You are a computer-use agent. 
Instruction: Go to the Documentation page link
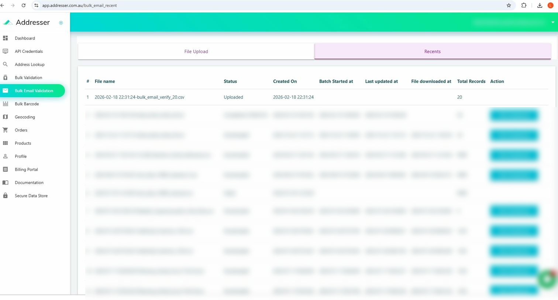click(29, 183)
